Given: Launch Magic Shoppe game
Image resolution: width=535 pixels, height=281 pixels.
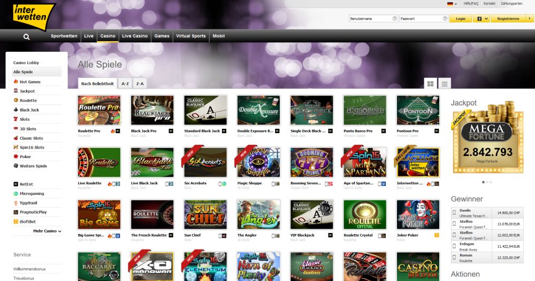Looking at the screenshot, I should pos(258,162).
